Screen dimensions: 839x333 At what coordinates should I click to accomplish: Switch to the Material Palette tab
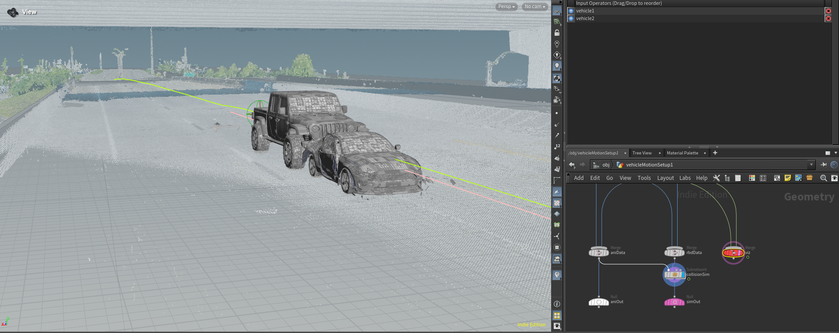pyautogui.click(x=682, y=153)
